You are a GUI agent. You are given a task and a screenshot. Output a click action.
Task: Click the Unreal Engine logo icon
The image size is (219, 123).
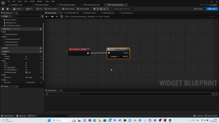tap(3, 3)
